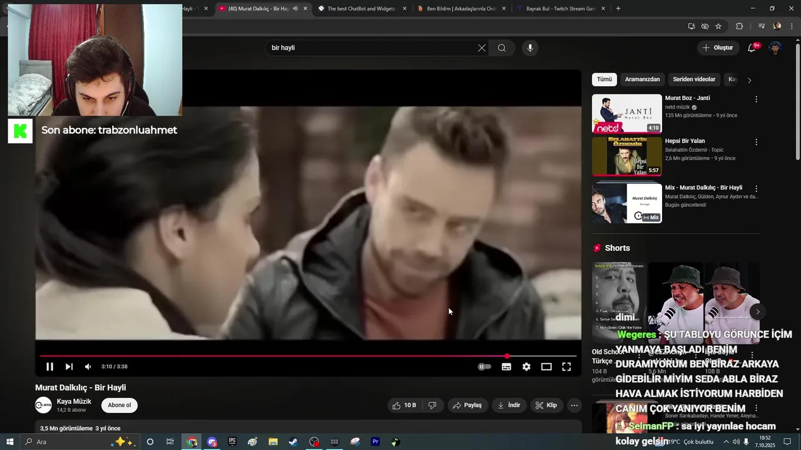
Task: Open Epic Games Launcher on taskbar
Action: pos(232,442)
